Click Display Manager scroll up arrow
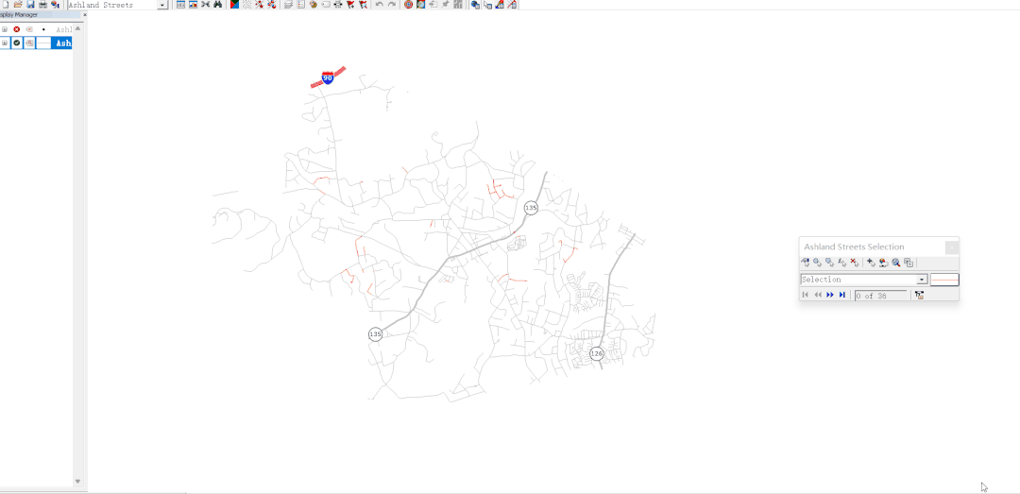The height and width of the screenshot is (494, 1020). [77, 28]
